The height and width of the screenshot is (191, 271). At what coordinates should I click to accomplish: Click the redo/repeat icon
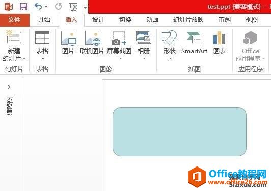pos(59,7)
